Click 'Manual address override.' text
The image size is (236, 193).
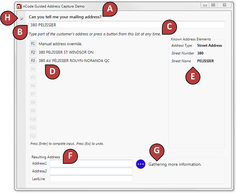(x=60, y=44)
